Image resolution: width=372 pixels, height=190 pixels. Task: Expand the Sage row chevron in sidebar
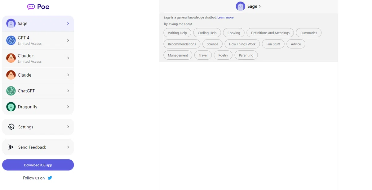[x=68, y=23]
